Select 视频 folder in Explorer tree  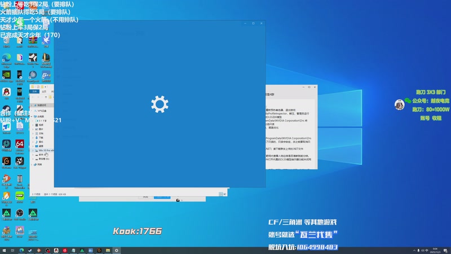39,125
